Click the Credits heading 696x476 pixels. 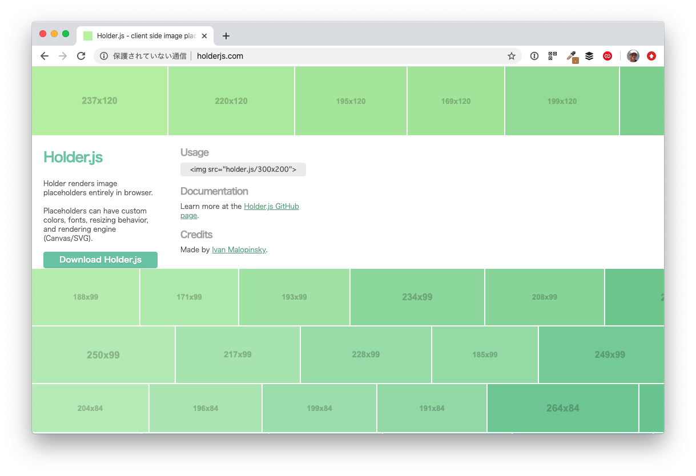(196, 235)
